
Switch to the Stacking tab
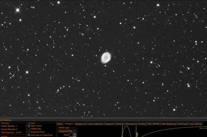pyautogui.click(x=120, y=124)
